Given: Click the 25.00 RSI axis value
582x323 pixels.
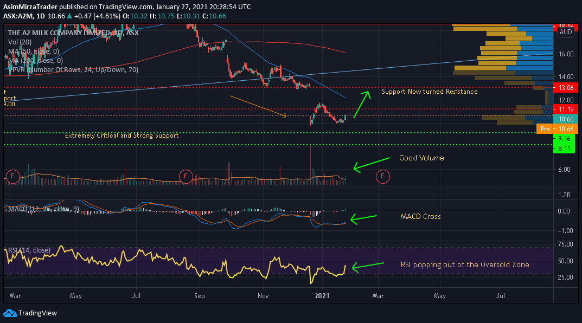Looking at the screenshot, I should tap(565, 277).
